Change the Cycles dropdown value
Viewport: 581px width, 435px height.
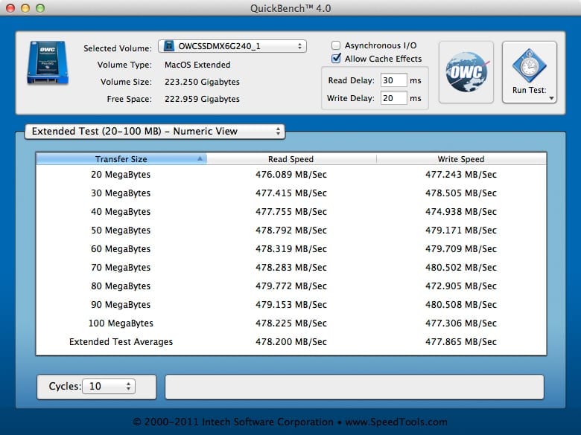(x=109, y=387)
